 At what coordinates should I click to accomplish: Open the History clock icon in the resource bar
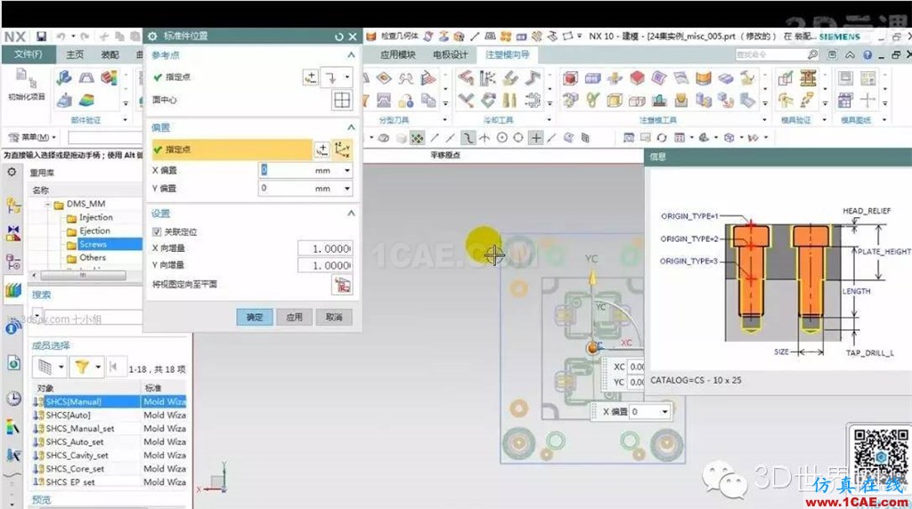pos(13,399)
